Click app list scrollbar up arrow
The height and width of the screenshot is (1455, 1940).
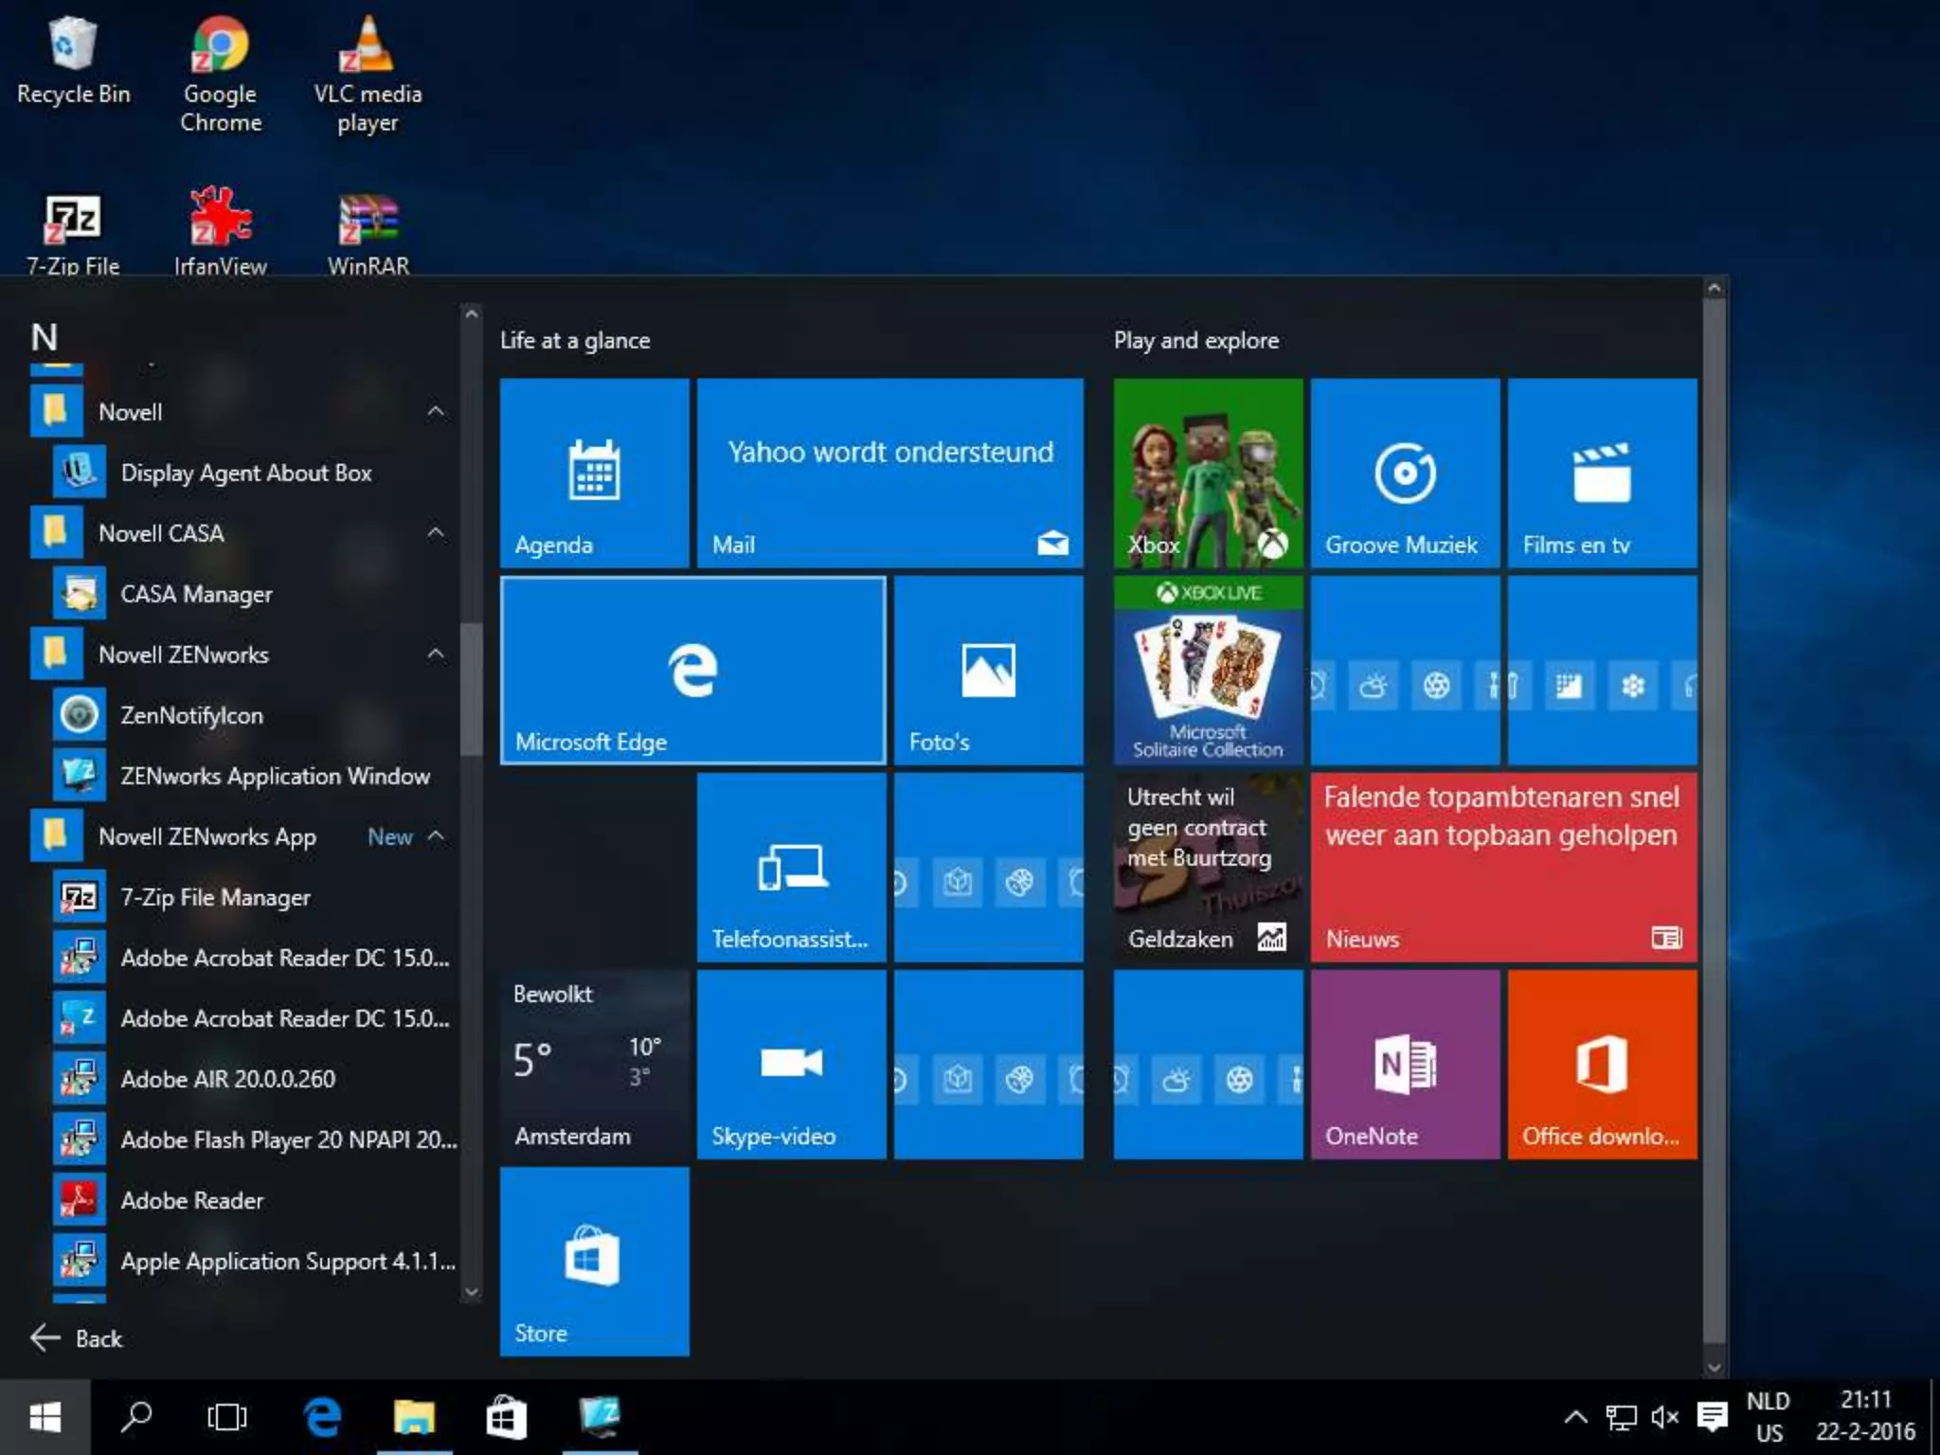471,313
